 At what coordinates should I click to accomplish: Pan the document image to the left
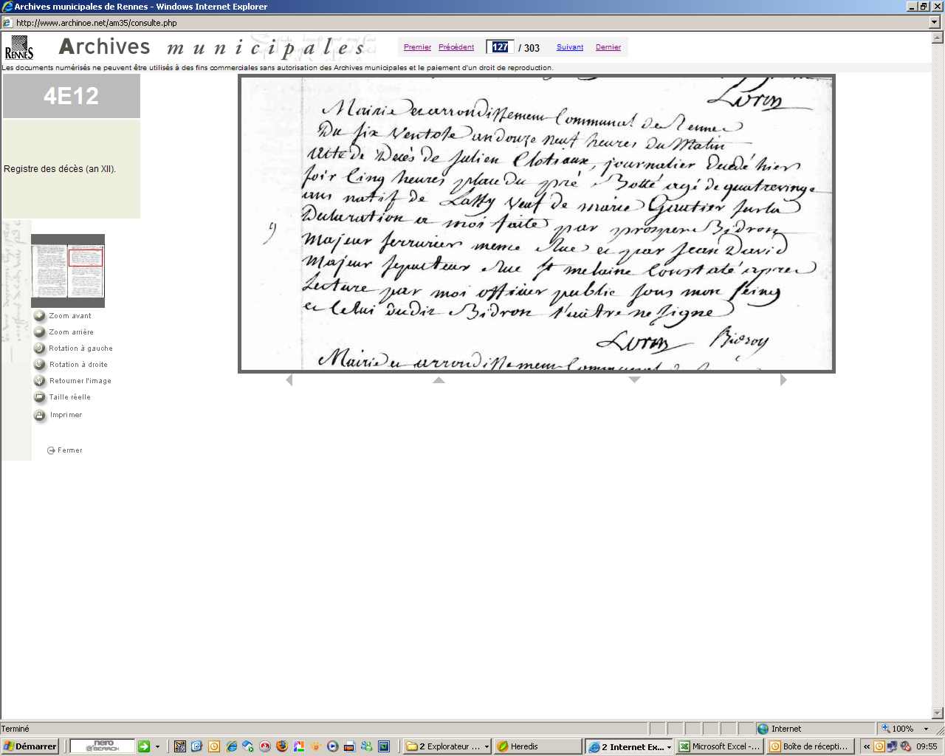289,379
